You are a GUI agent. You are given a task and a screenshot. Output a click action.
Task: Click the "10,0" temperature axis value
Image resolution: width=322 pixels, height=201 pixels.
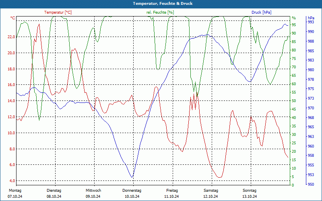tap(12, 133)
